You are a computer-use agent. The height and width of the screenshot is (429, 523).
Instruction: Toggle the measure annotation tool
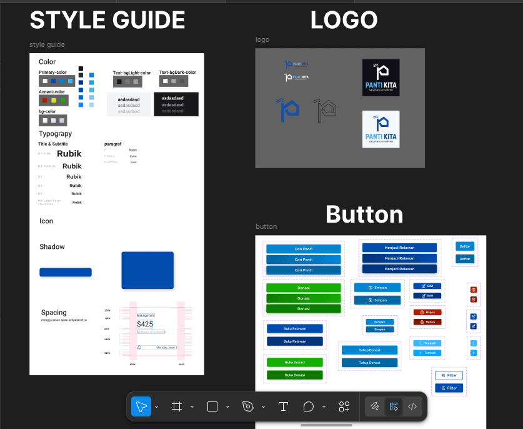click(394, 406)
